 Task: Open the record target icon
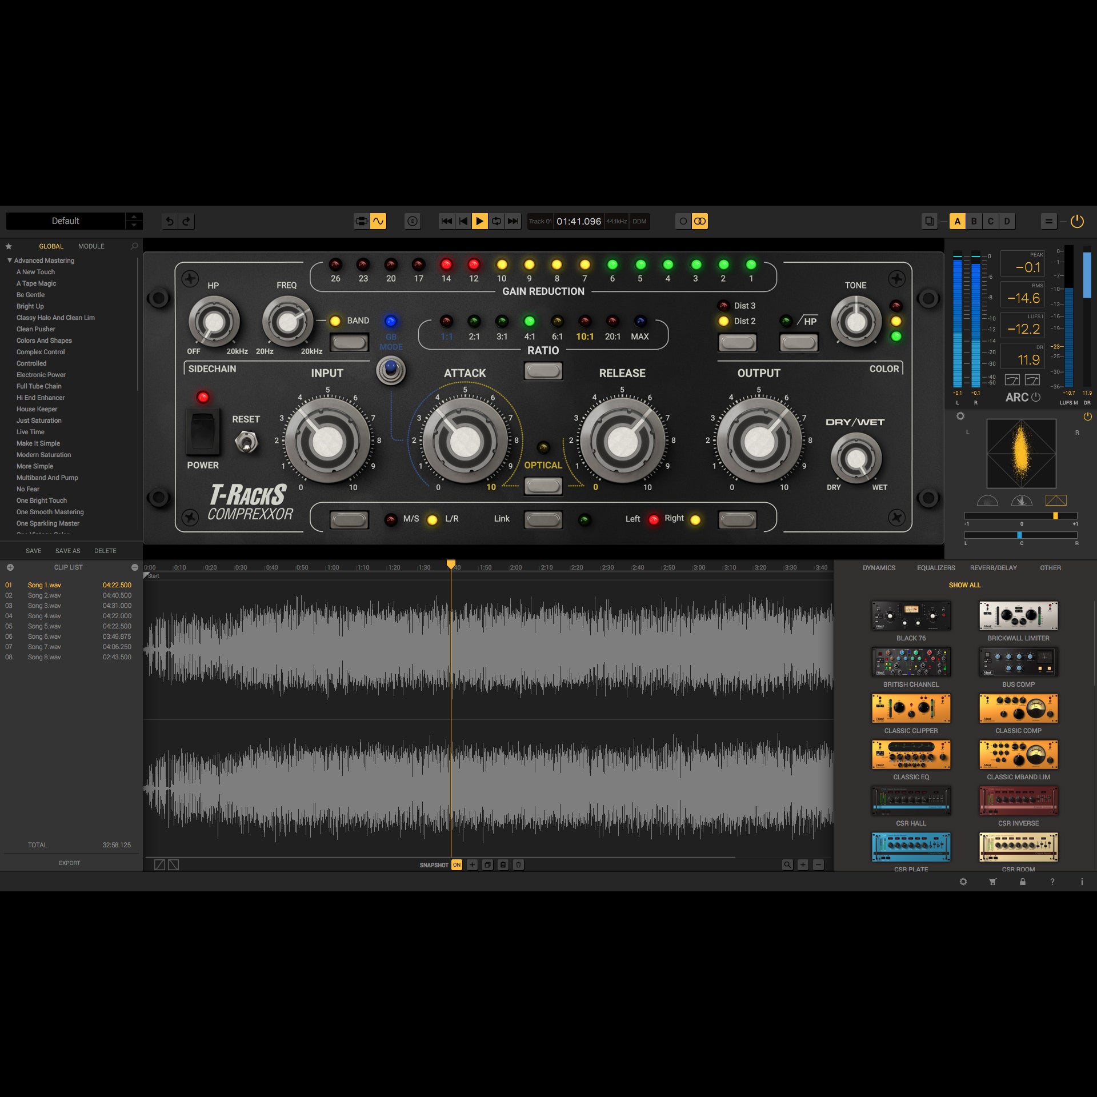pyautogui.click(x=413, y=221)
